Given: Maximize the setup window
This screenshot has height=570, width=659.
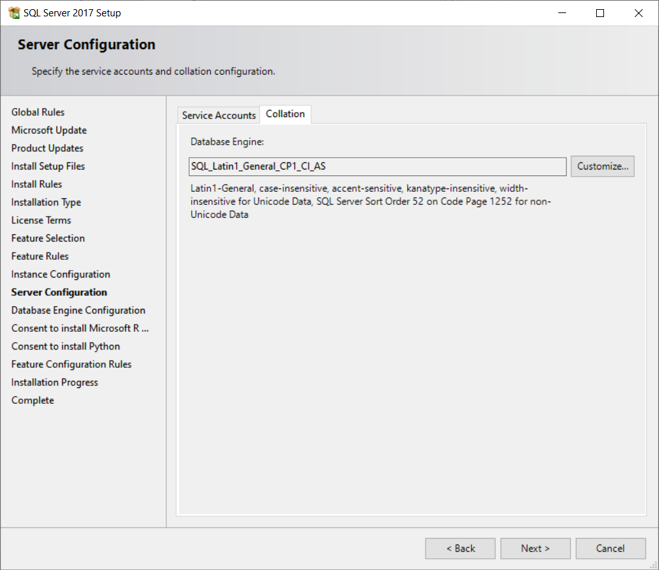Looking at the screenshot, I should pyautogui.click(x=600, y=13).
